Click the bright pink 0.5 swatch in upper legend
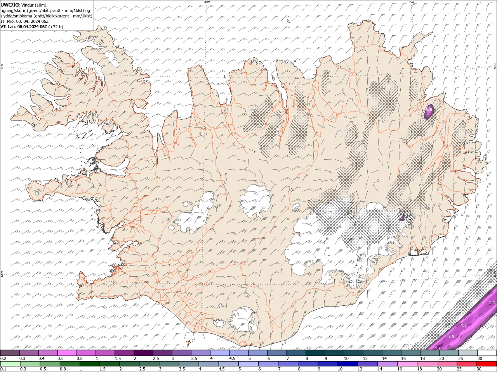This screenshot has height=372, width=497. [x=67, y=353]
